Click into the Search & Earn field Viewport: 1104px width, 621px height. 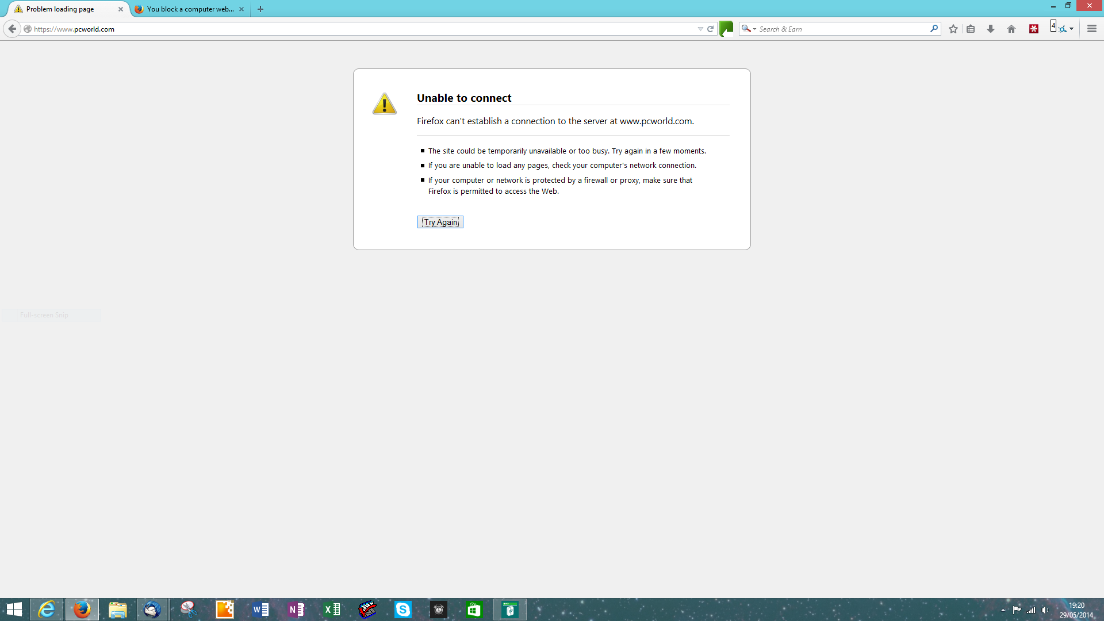point(839,29)
